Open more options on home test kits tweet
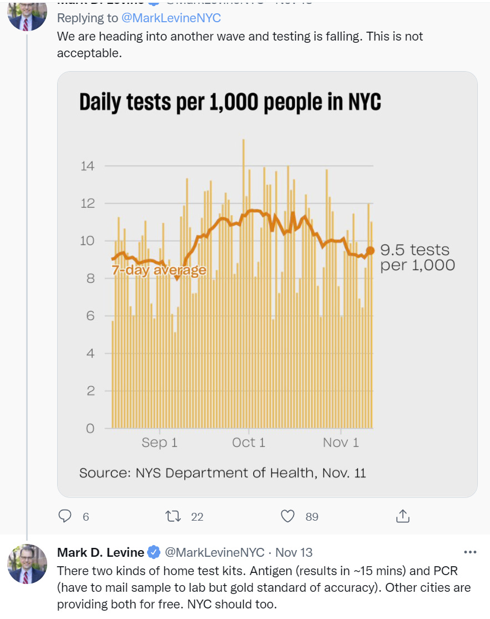Image resolution: width=490 pixels, height=619 pixels. click(x=469, y=552)
